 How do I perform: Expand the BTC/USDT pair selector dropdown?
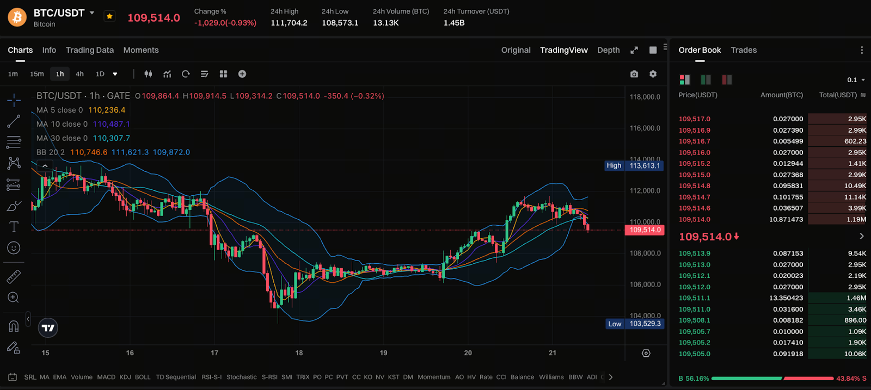(x=92, y=13)
